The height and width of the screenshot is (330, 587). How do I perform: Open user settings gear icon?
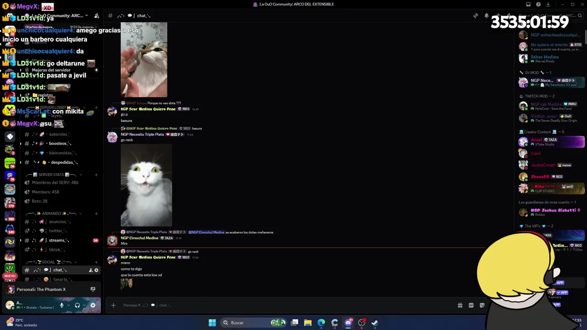pos(93,305)
